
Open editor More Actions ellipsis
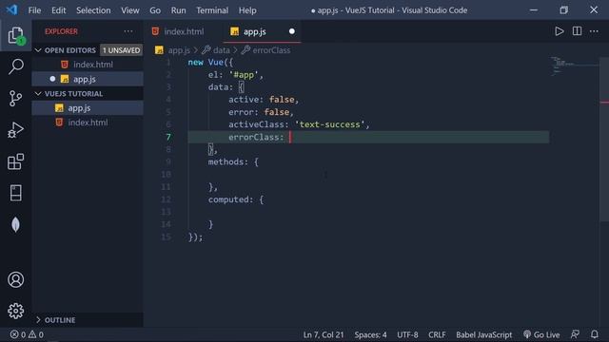coord(594,31)
